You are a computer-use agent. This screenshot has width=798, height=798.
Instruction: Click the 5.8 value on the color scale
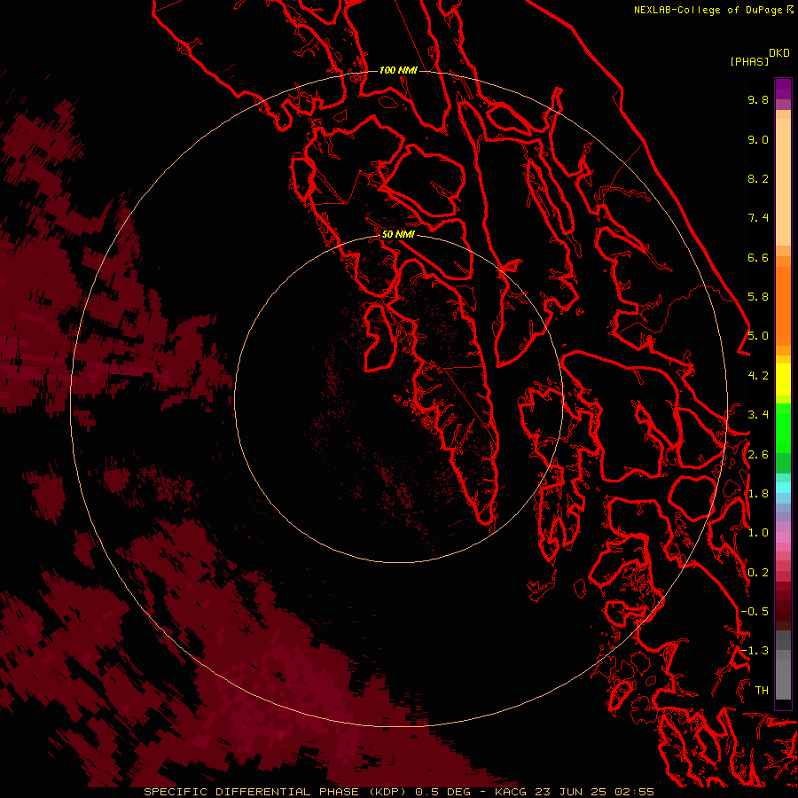pyautogui.click(x=758, y=297)
